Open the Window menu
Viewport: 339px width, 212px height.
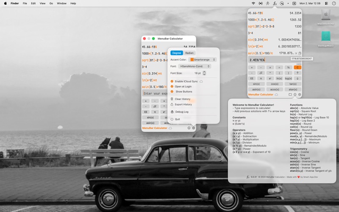61,3
